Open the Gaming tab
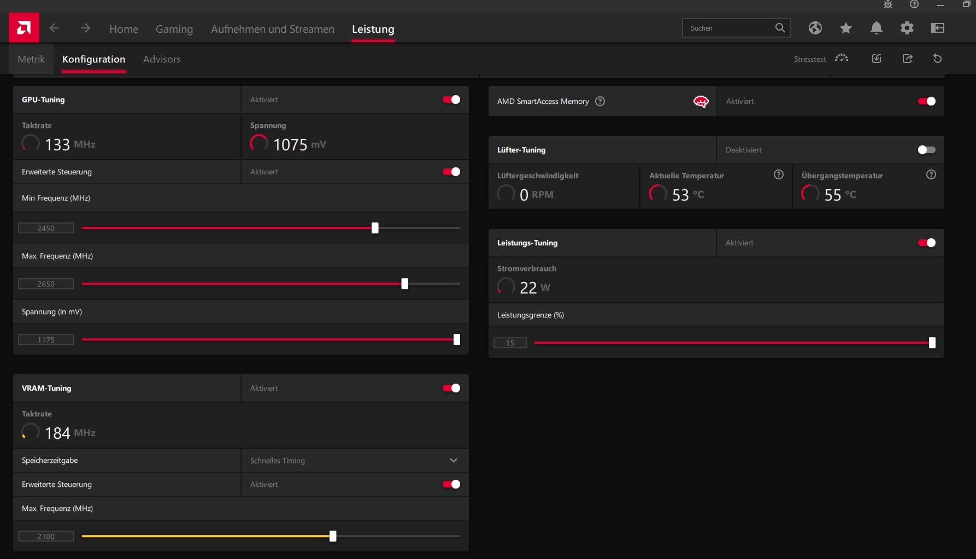Screen dimensions: 976x559 pyautogui.click(x=174, y=29)
